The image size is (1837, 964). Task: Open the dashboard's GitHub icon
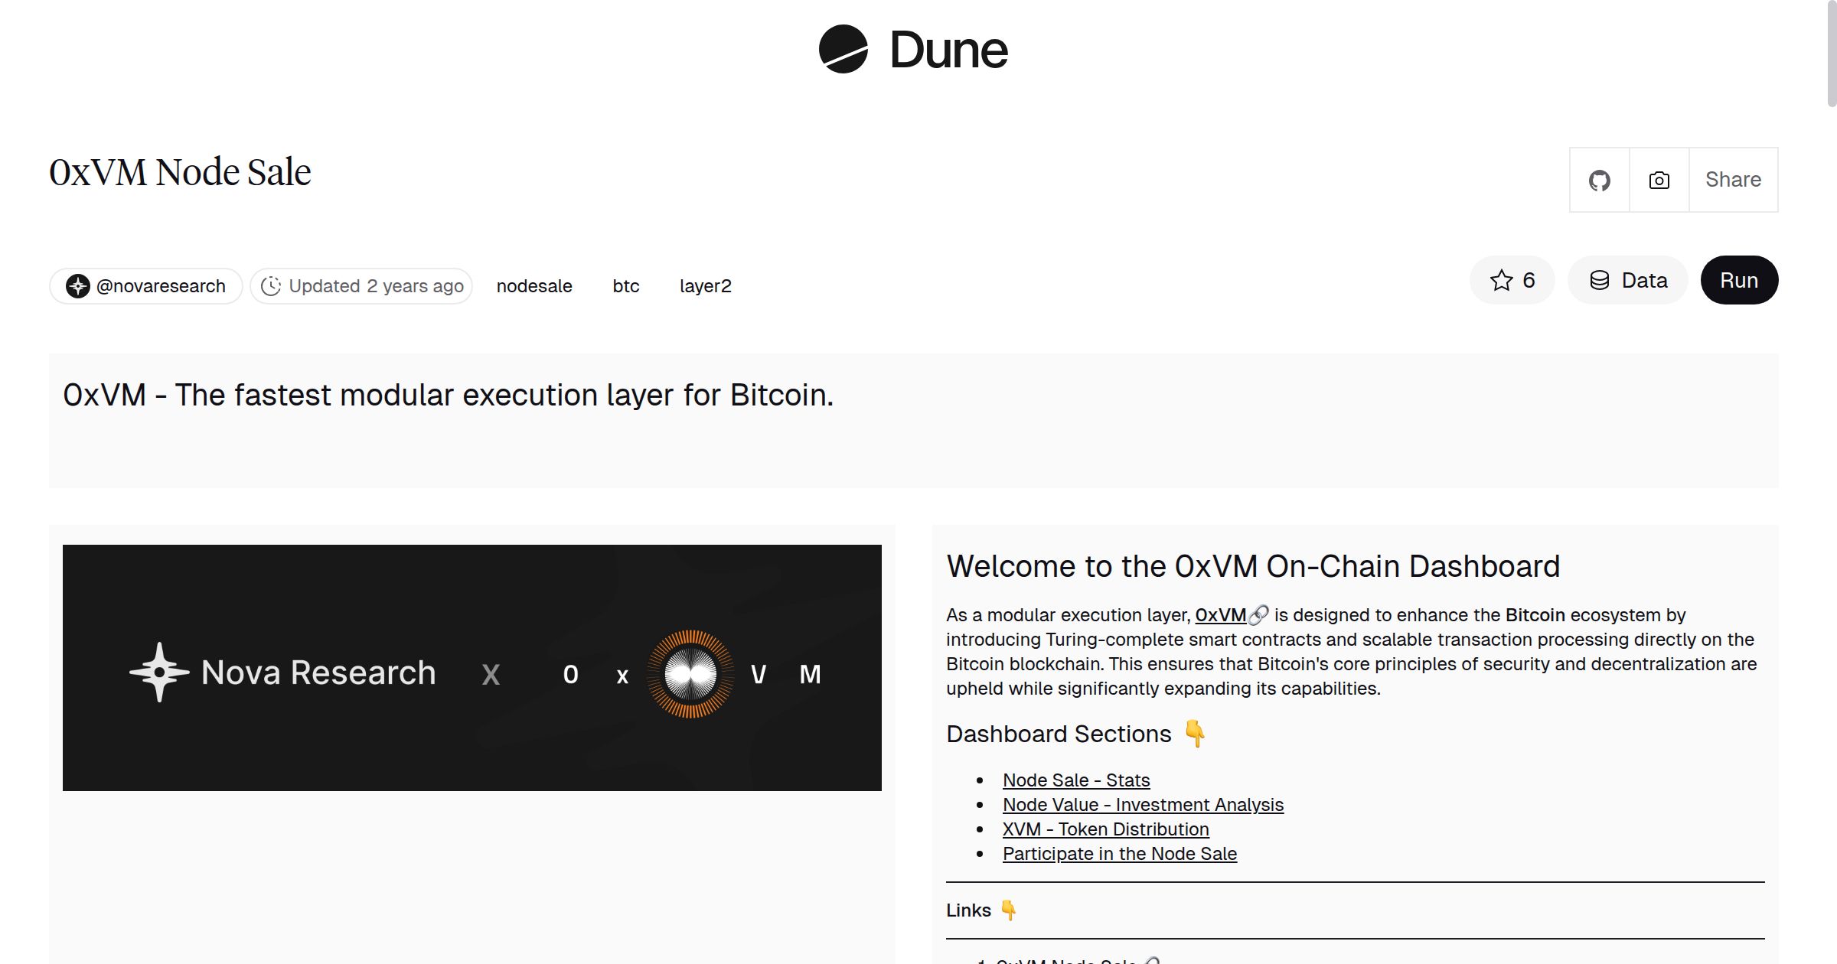click(x=1599, y=180)
